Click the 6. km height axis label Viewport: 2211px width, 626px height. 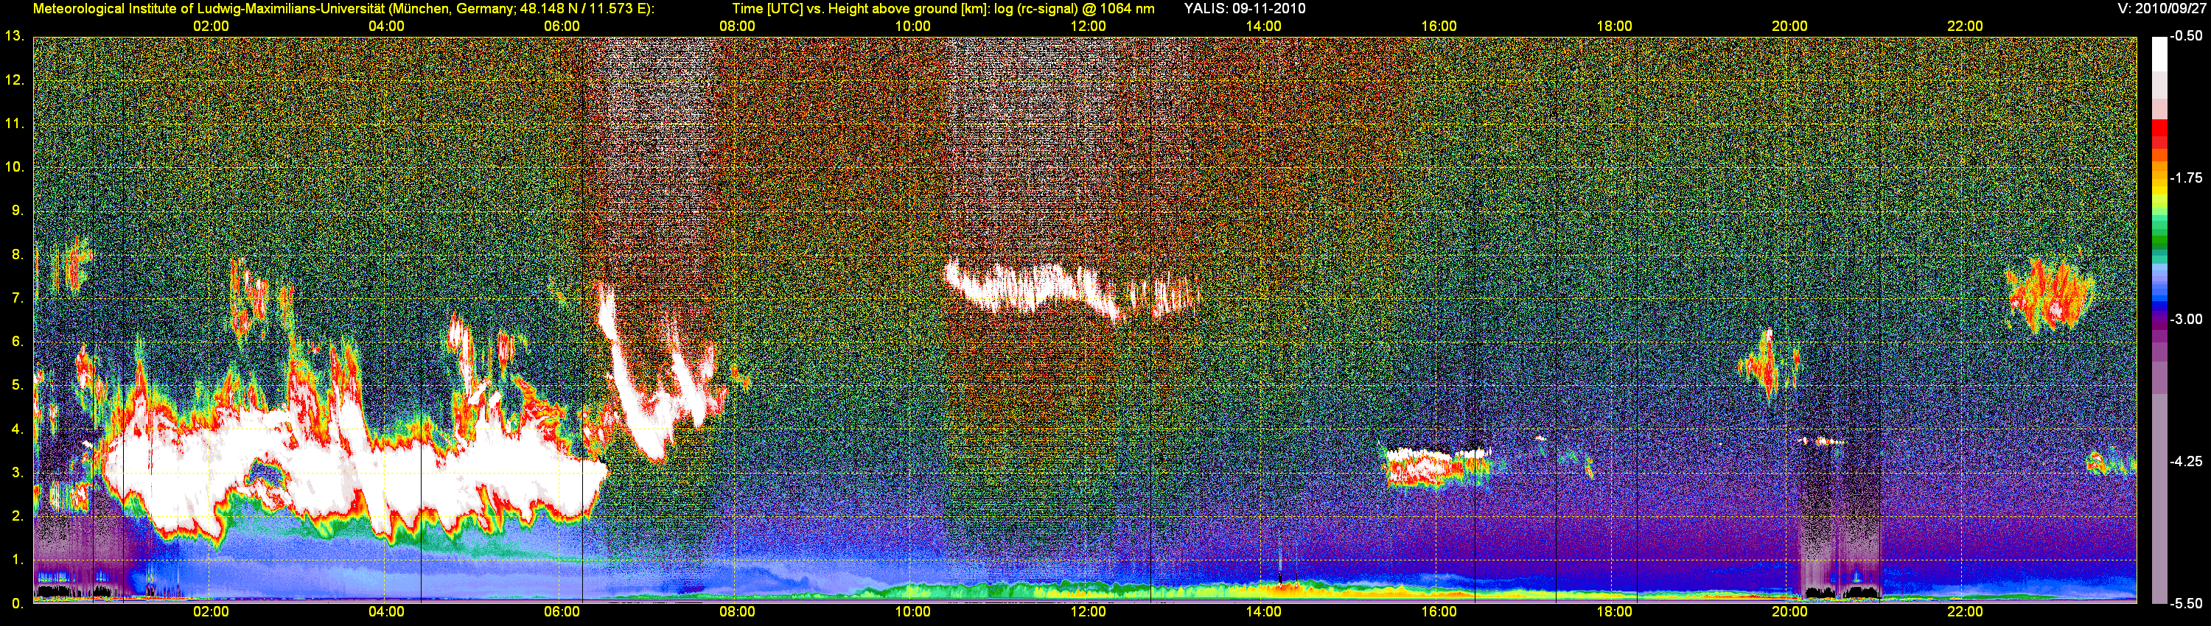click(x=17, y=342)
